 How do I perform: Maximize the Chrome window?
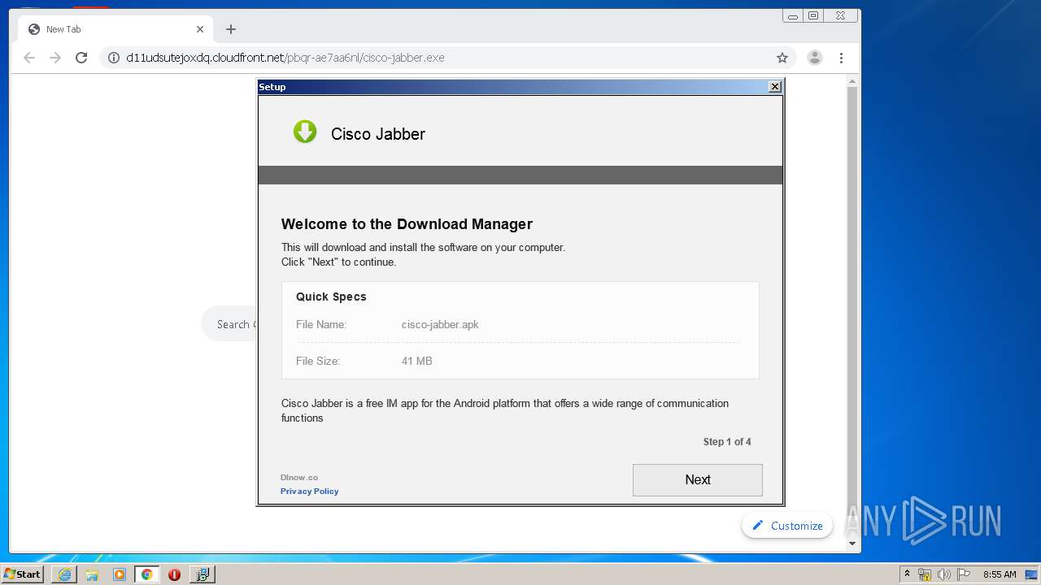[x=813, y=15]
